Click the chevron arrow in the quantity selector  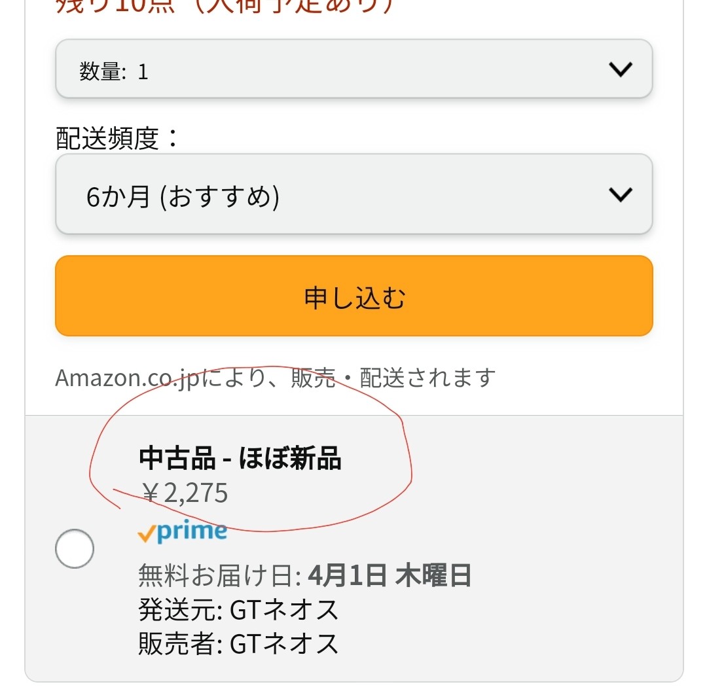(x=621, y=69)
